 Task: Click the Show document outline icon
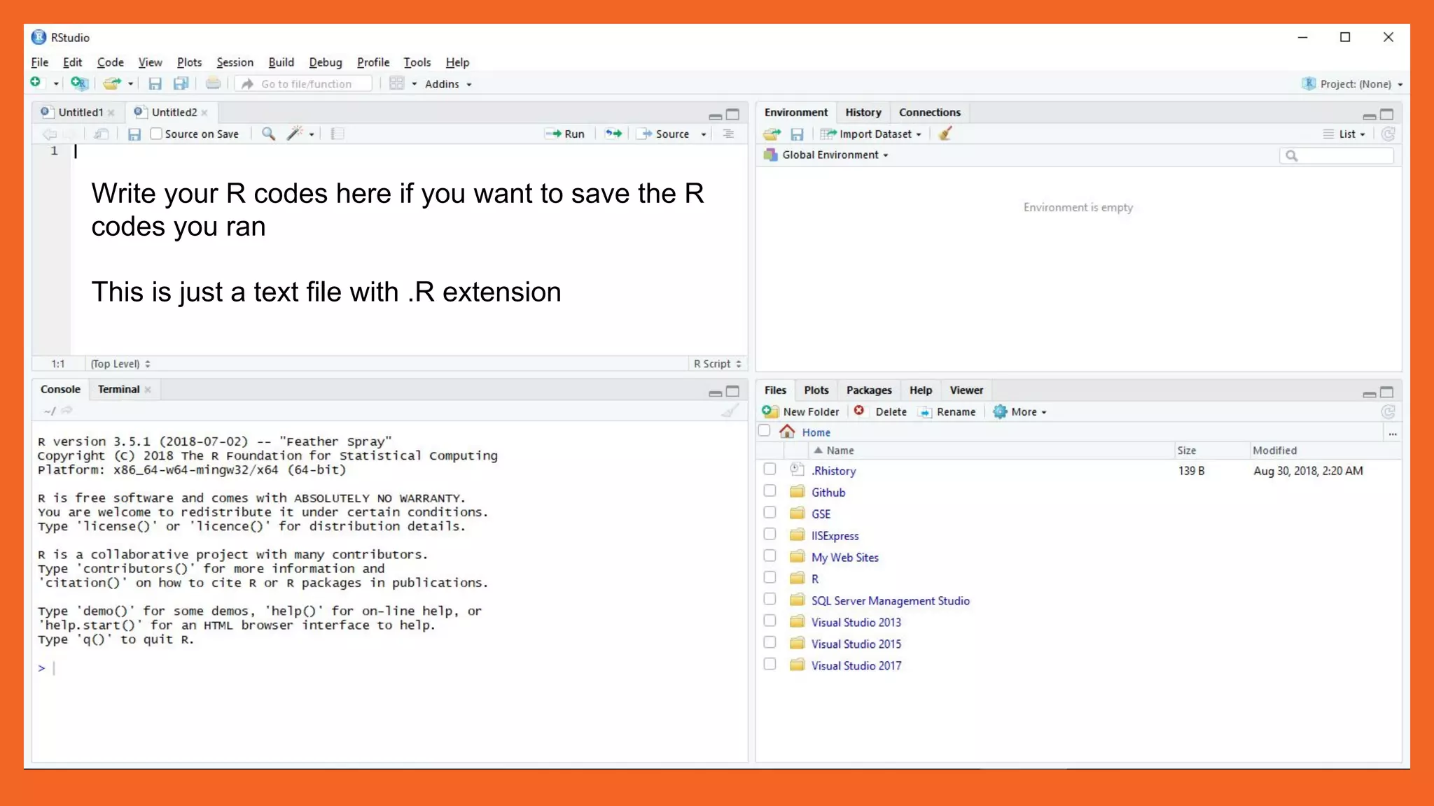(728, 134)
